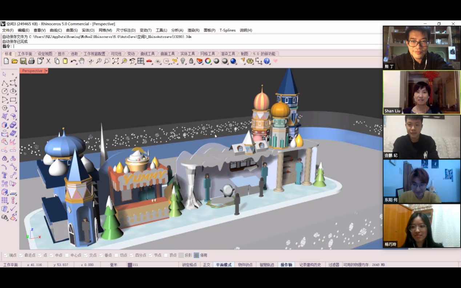Toggle the 端点 osnap checkbox

click(5, 255)
